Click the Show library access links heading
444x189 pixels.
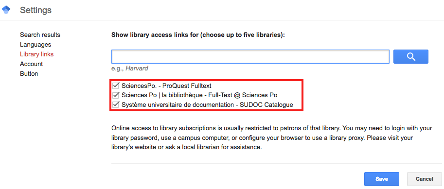click(x=198, y=35)
